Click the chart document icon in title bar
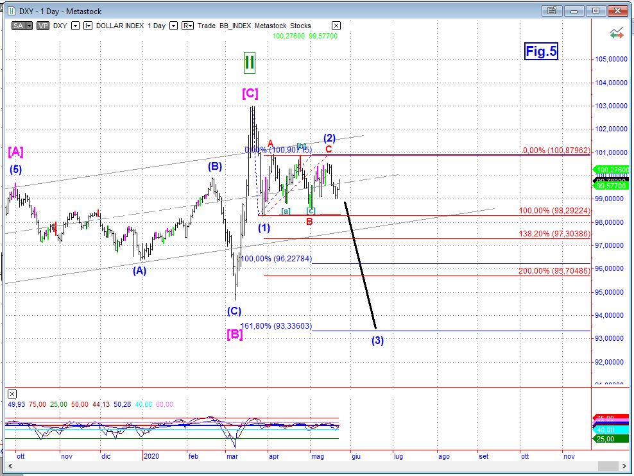The image size is (634, 476). pyautogui.click(x=12, y=11)
